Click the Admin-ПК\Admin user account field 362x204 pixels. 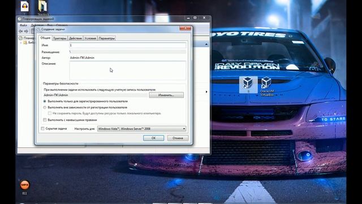pos(96,95)
